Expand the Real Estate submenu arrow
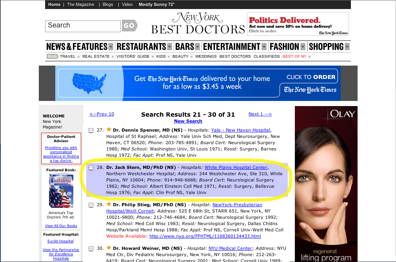 click(113, 57)
